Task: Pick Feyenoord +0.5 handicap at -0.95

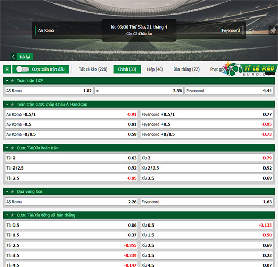Action: (206, 124)
